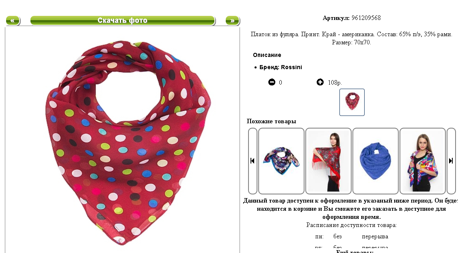Jump to last similar item in carousel
The height and width of the screenshot is (253, 458).
click(x=451, y=161)
